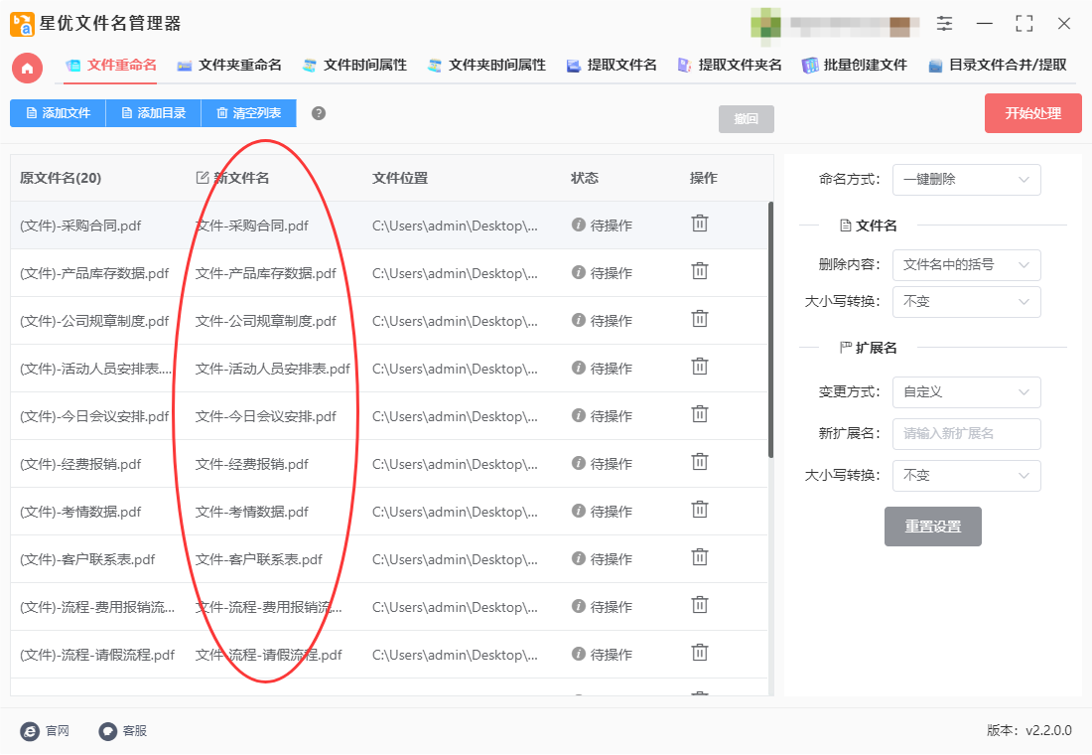View status info icon for 采购合同.pdf
This screenshot has height=755, width=1092.
tap(578, 225)
